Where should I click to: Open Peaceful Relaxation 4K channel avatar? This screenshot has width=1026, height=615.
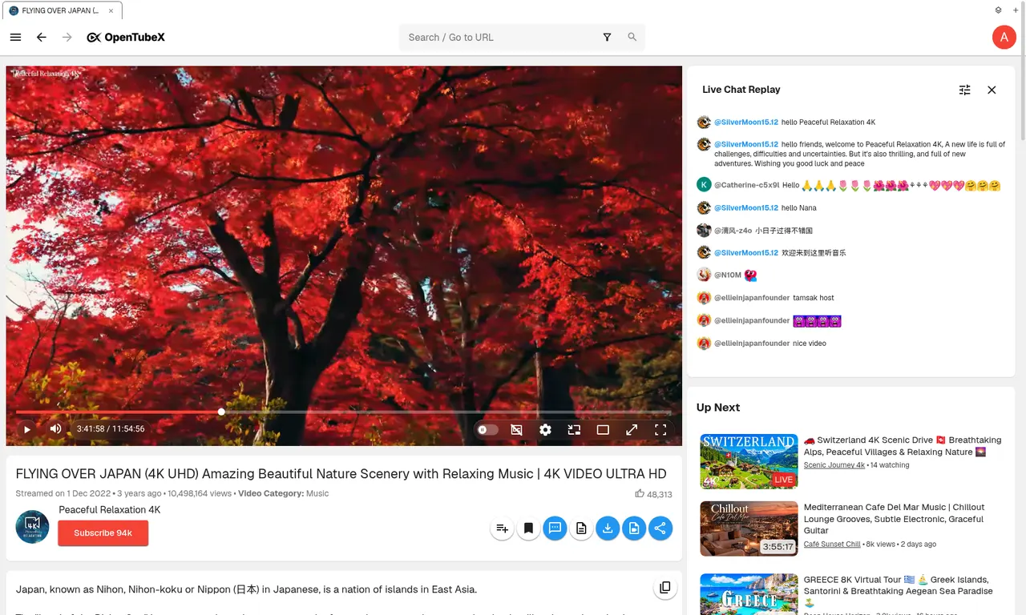[33, 527]
